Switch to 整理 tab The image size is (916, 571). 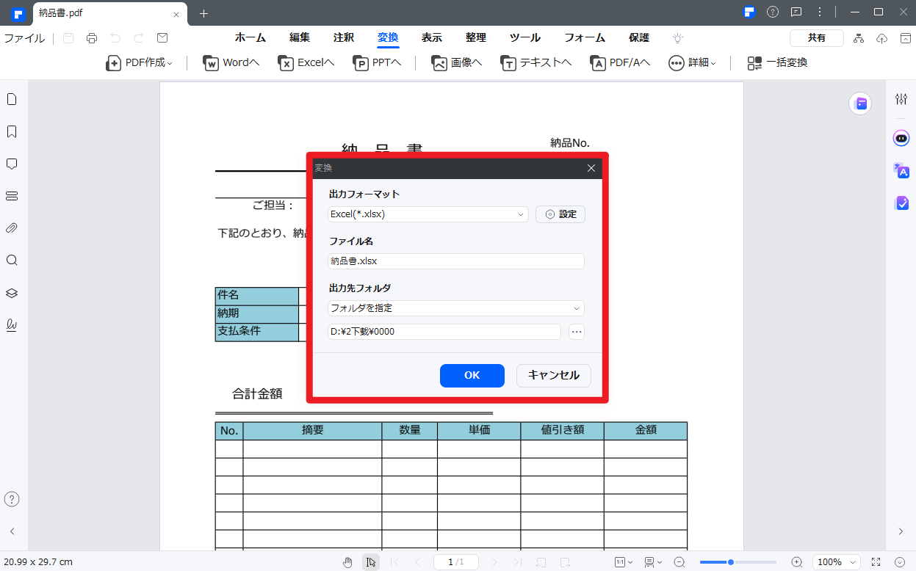(476, 38)
